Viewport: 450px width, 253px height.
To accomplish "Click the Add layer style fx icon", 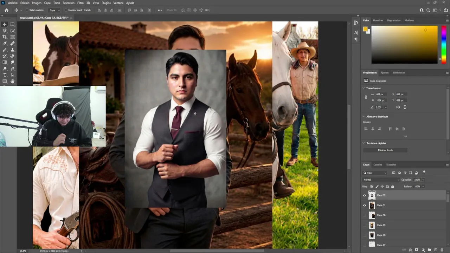I will click(x=410, y=250).
